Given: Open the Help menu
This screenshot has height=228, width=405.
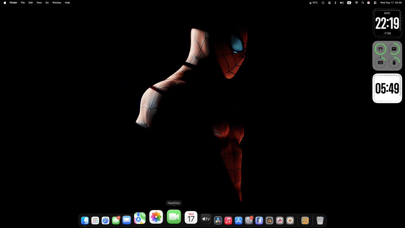Looking at the screenshot, I should coord(67,2).
